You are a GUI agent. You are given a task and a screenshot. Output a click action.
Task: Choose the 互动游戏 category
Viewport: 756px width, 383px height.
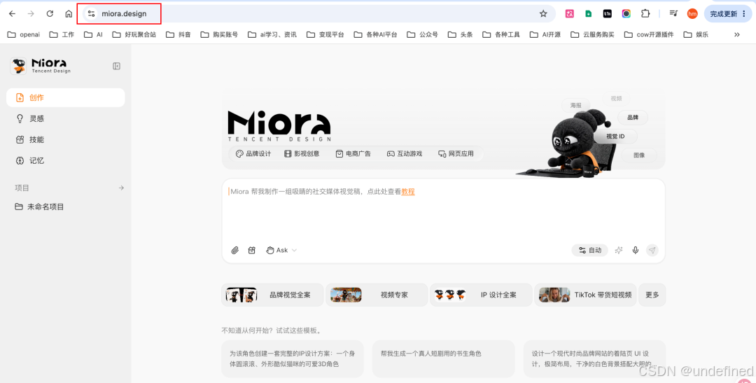point(404,153)
